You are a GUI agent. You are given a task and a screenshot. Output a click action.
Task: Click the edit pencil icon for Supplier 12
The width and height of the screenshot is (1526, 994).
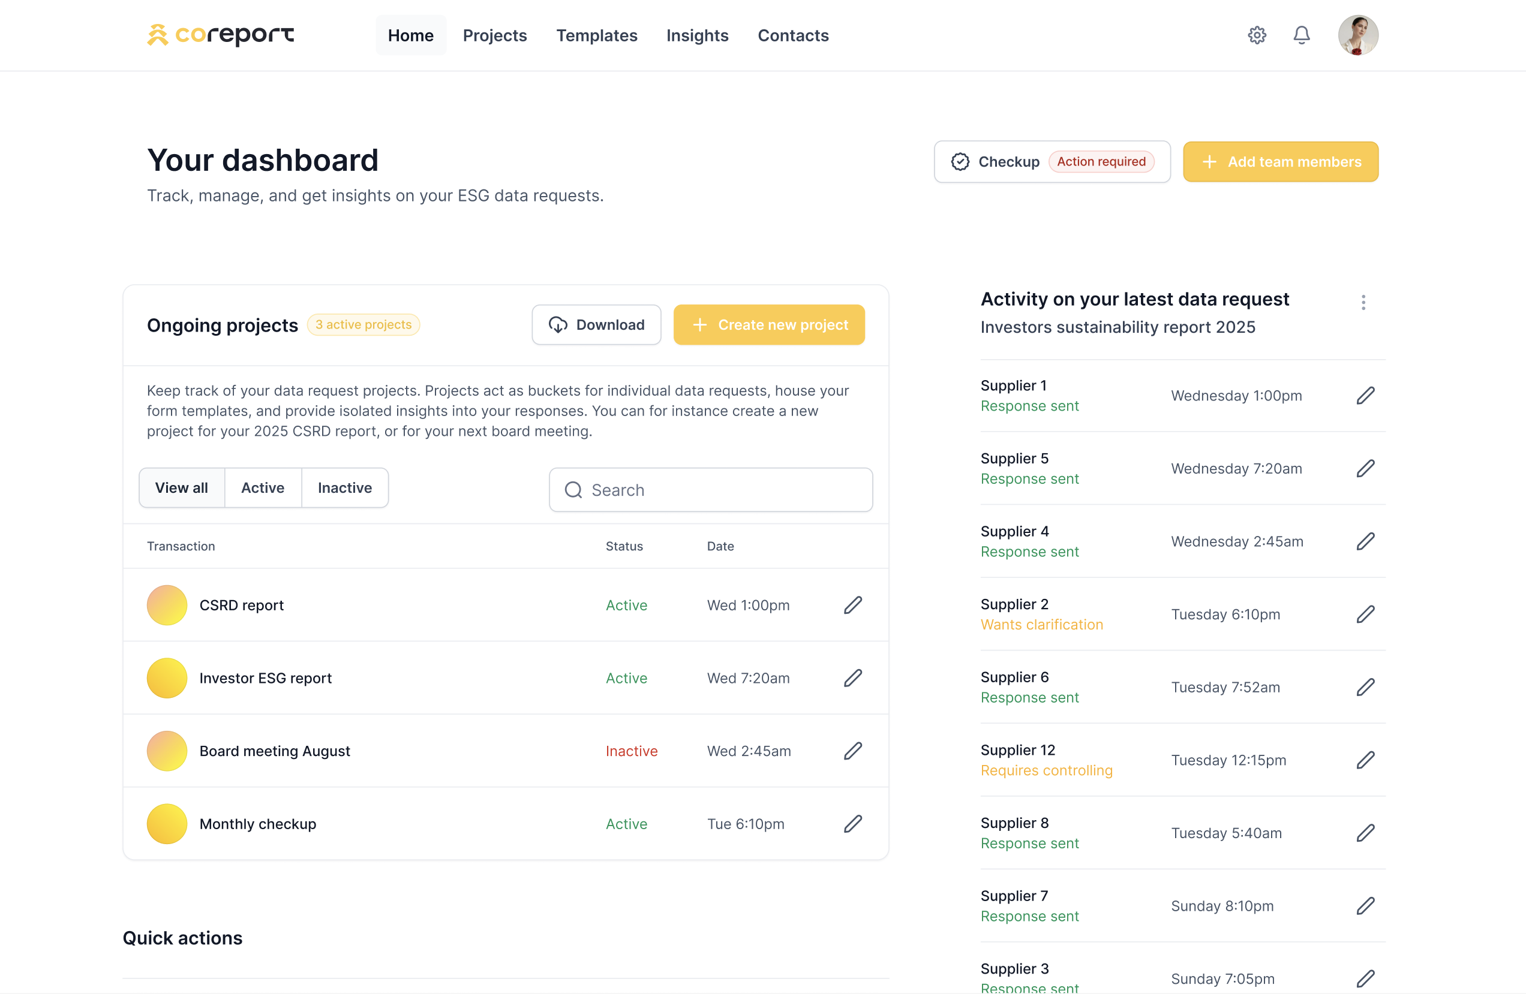coord(1365,760)
